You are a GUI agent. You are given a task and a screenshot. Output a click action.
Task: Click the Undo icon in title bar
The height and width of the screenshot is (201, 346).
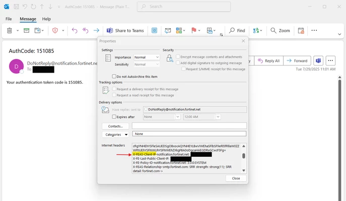point(25,7)
